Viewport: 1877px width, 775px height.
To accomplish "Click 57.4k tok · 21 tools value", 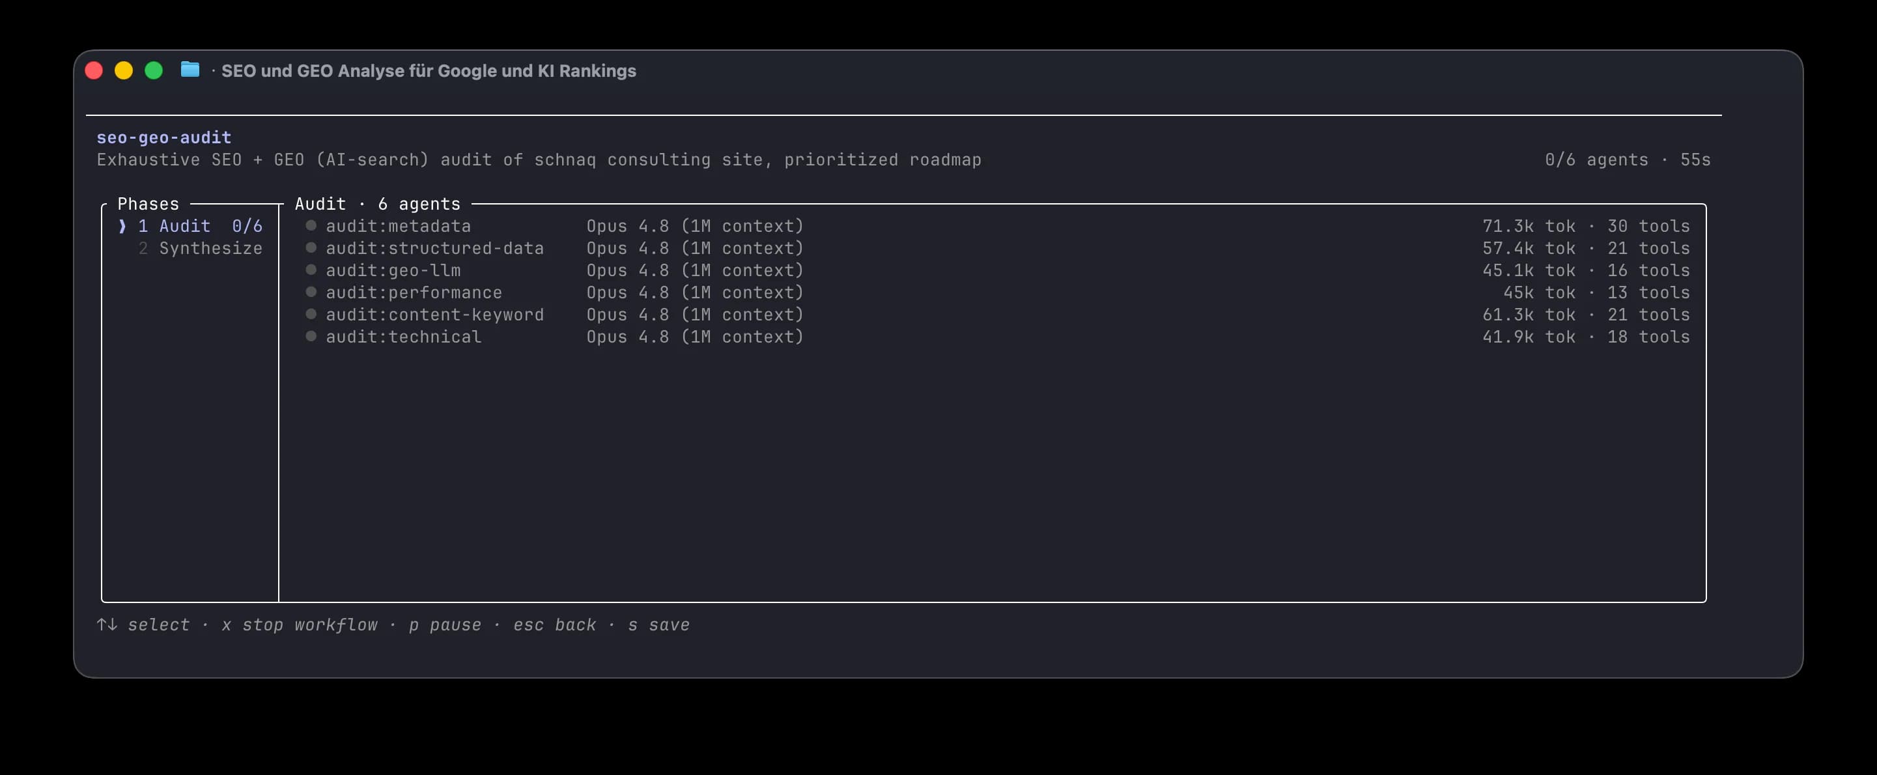I will click(x=1587, y=248).
